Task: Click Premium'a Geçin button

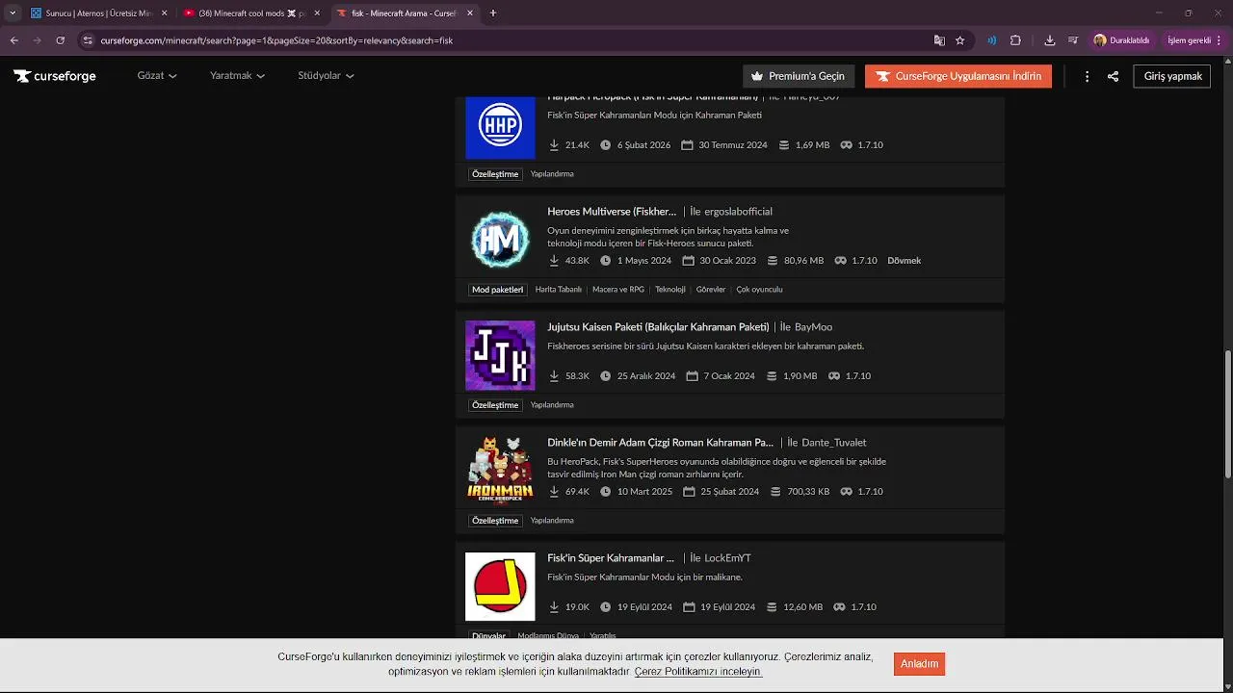Action: (799, 76)
